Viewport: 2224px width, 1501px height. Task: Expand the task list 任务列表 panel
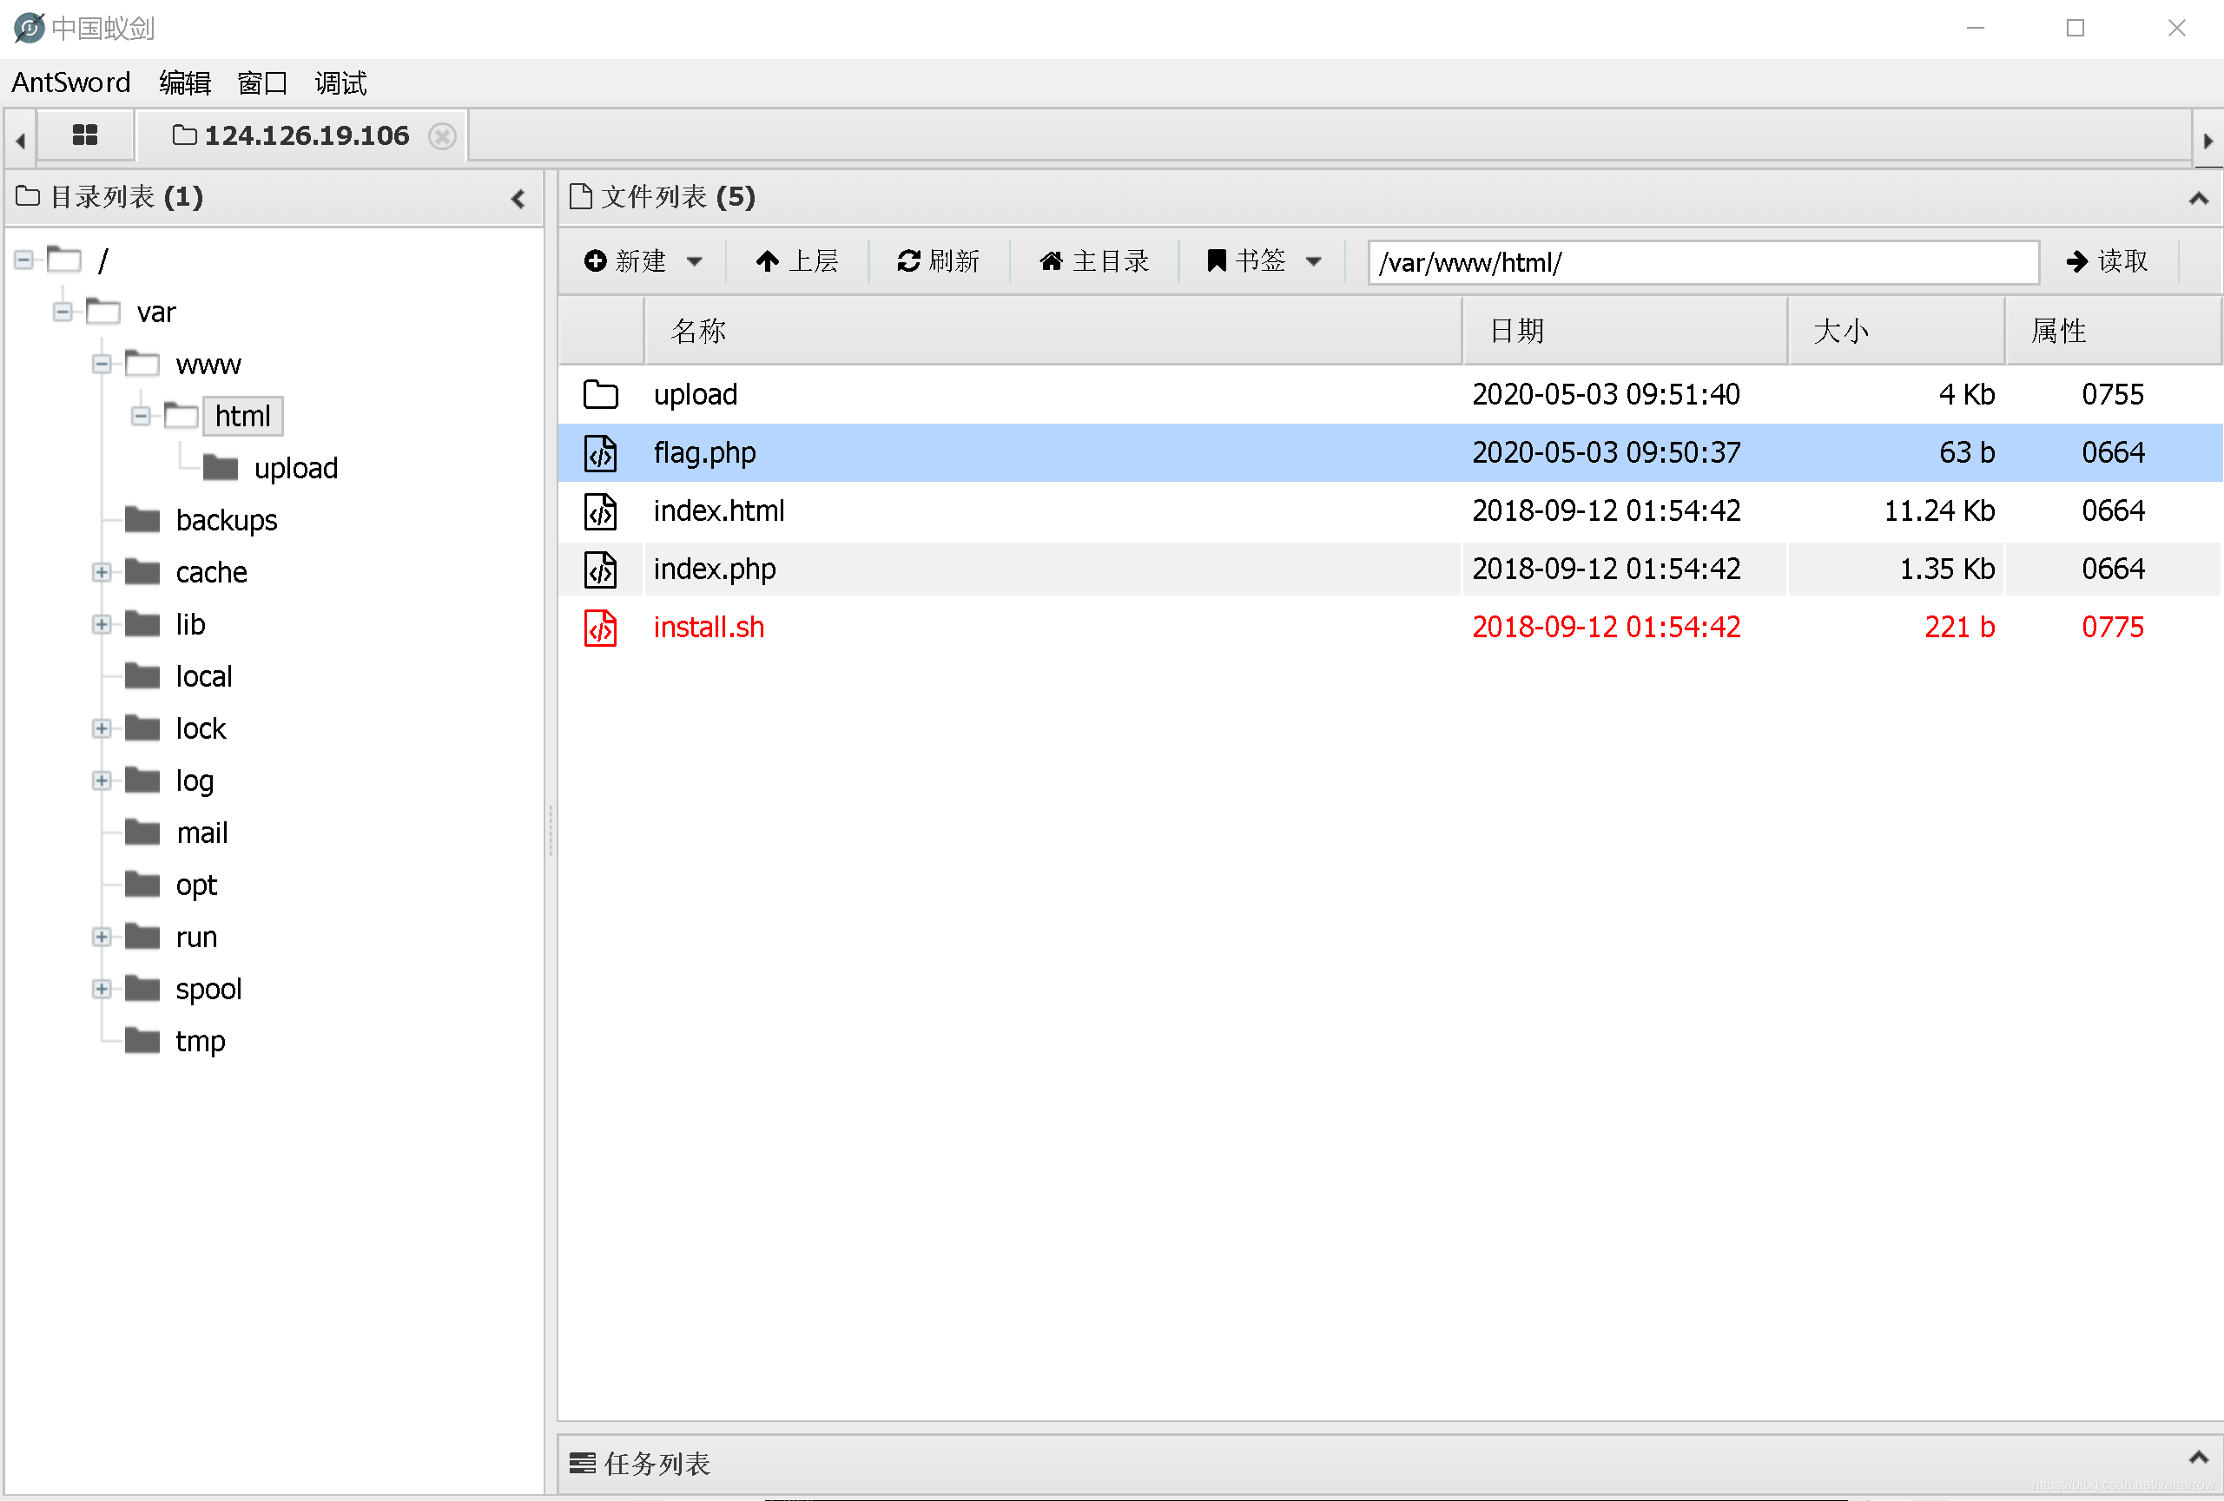[x=2197, y=1458]
